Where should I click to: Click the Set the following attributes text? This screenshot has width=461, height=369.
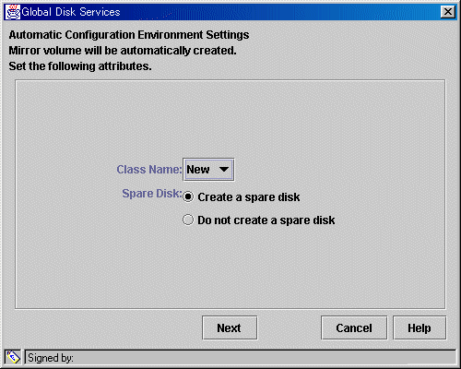pos(80,66)
